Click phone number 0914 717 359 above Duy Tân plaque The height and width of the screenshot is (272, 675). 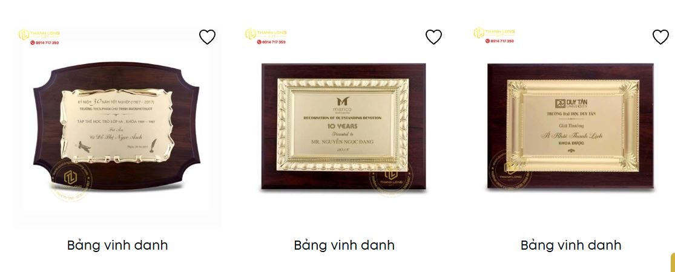(x=500, y=41)
